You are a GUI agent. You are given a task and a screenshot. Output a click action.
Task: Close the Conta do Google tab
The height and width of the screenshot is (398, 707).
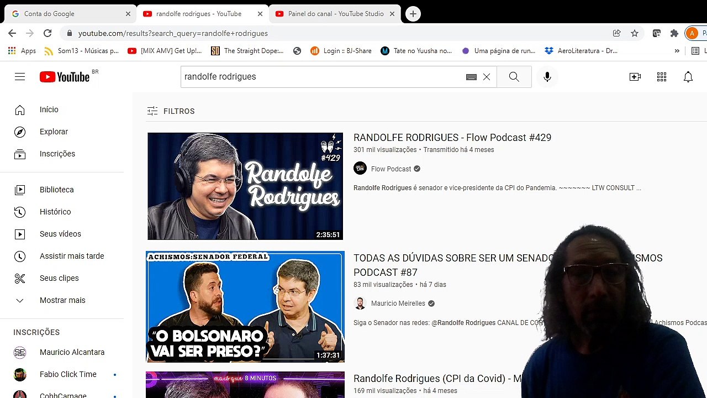pos(128,14)
